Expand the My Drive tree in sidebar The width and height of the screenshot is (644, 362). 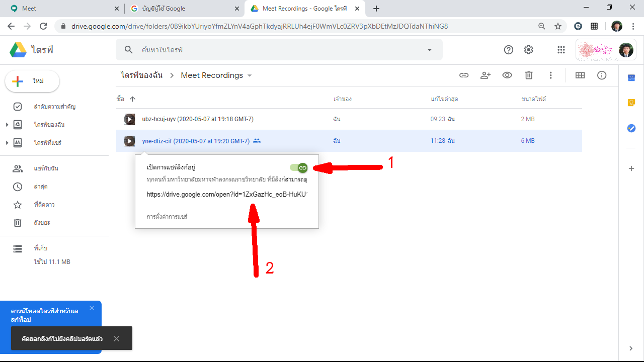click(7, 125)
